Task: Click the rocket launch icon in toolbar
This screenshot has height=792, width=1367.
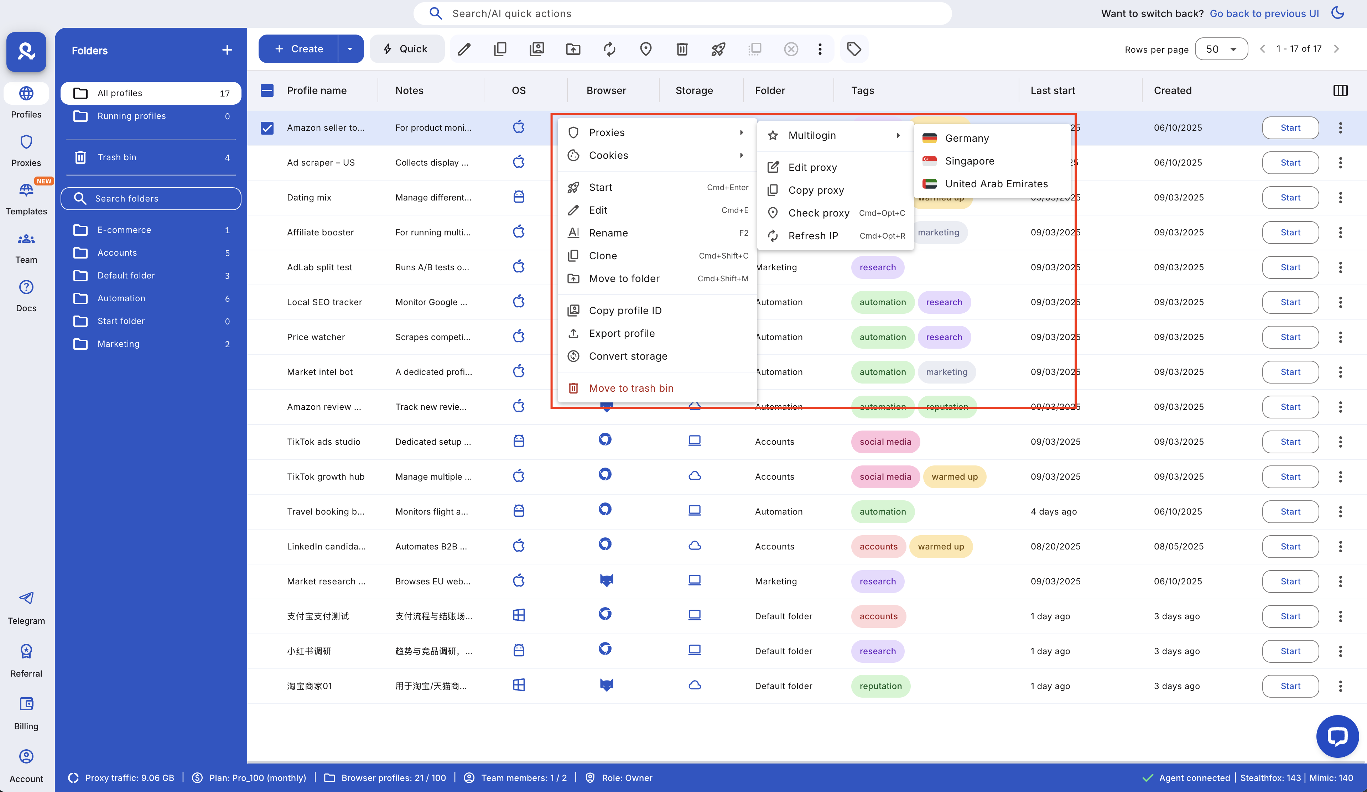Action: [718, 49]
